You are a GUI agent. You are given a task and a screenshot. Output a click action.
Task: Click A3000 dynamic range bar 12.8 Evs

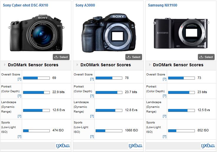coord(109,110)
